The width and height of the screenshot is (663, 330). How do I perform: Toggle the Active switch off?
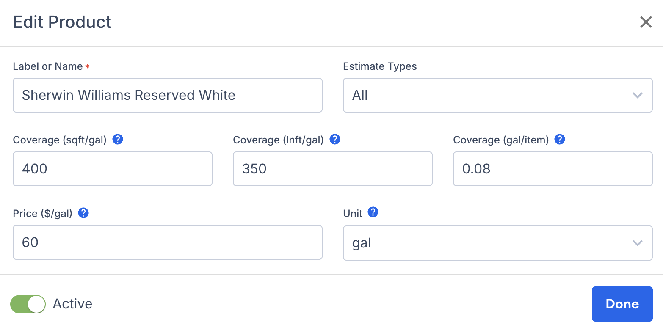click(x=28, y=304)
